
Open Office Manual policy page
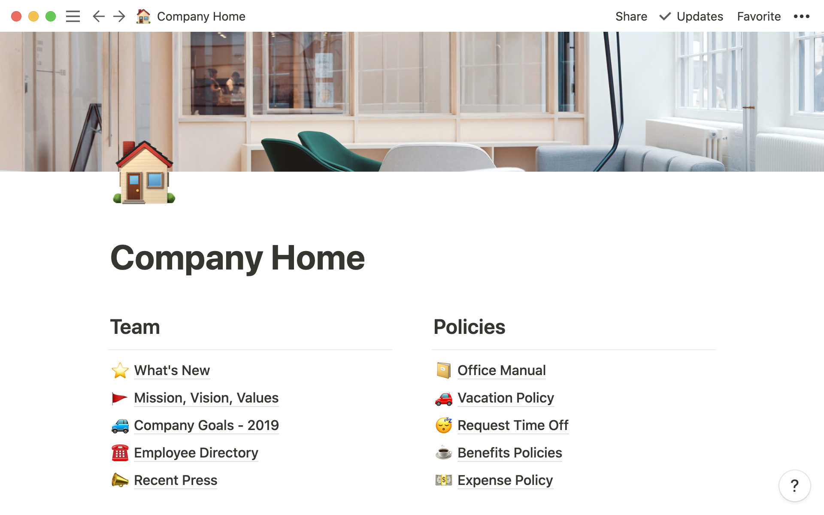click(501, 369)
